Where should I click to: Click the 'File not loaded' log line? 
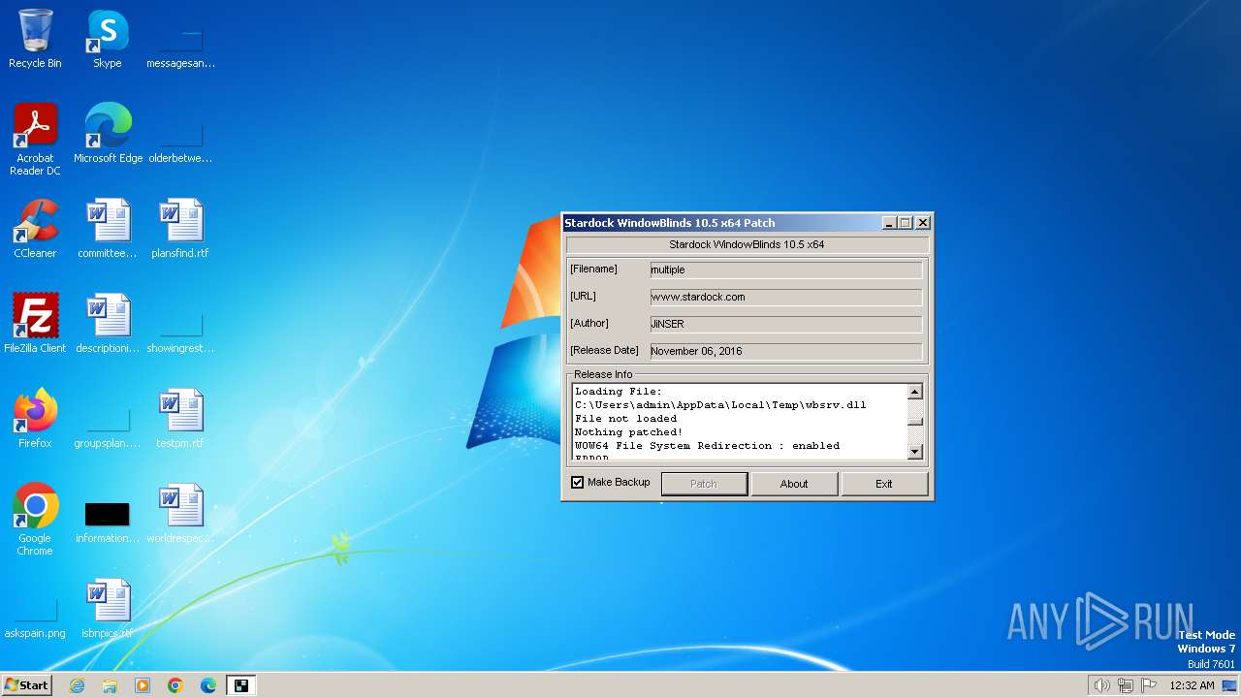[625, 419]
